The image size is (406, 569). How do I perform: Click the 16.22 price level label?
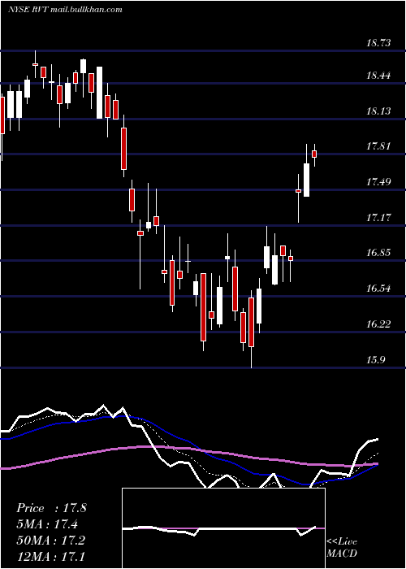(378, 324)
